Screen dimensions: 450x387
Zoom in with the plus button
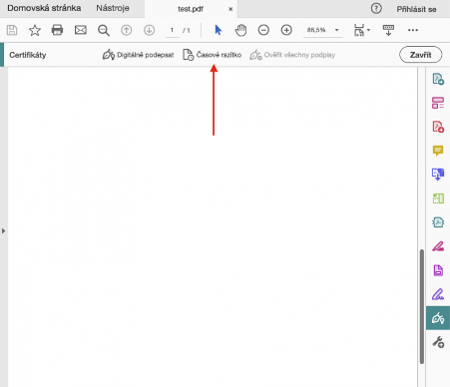[286, 30]
